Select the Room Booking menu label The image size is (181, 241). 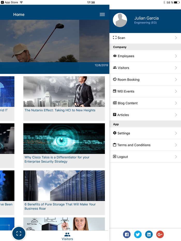(x=129, y=80)
